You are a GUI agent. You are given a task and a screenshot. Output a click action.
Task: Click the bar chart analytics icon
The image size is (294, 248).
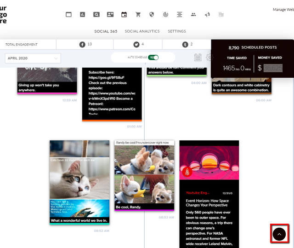point(83,14)
